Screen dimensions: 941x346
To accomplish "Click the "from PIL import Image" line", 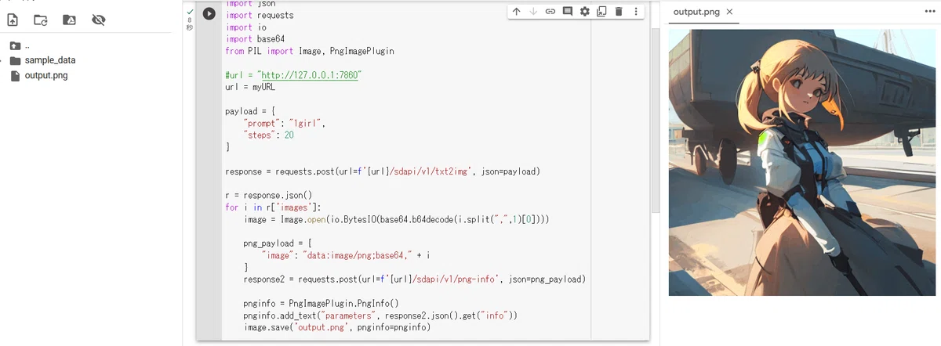I will tap(310, 51).
